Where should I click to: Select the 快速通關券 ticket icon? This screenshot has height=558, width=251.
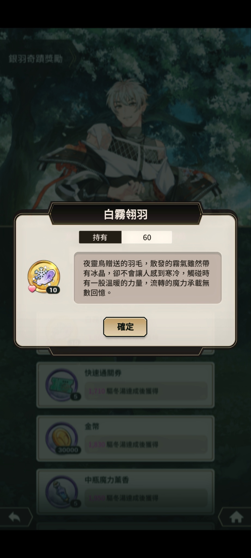click(x=62, y=384)
